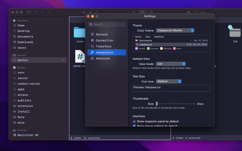Viewport: 242px width, 151px height.
Task: Click the crossed-out lightning disconnect icon
Action: pos(90,12)
